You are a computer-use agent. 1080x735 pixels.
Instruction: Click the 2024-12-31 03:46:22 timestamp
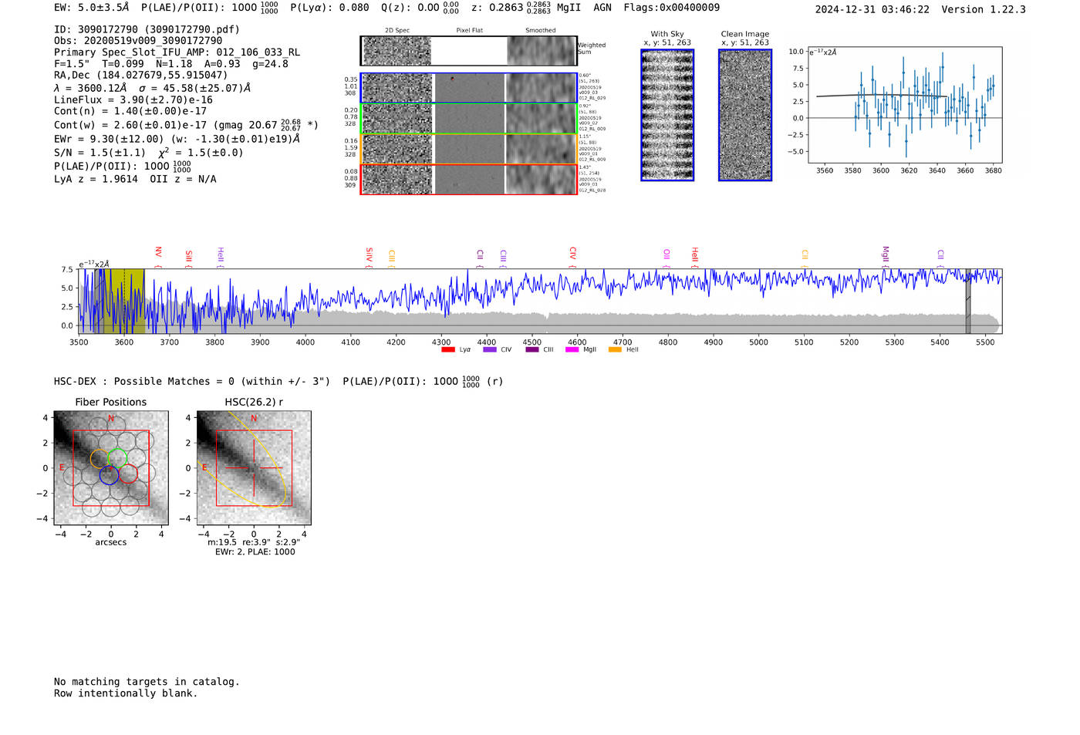(x=872, y=9)
